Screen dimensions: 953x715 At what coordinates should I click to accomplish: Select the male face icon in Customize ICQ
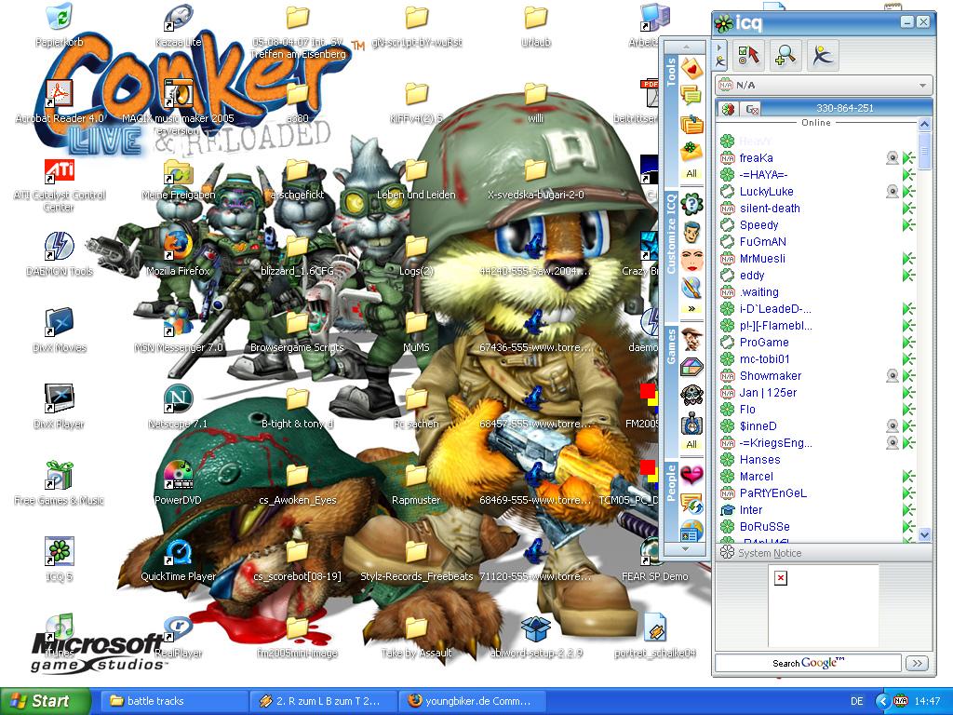691,232
